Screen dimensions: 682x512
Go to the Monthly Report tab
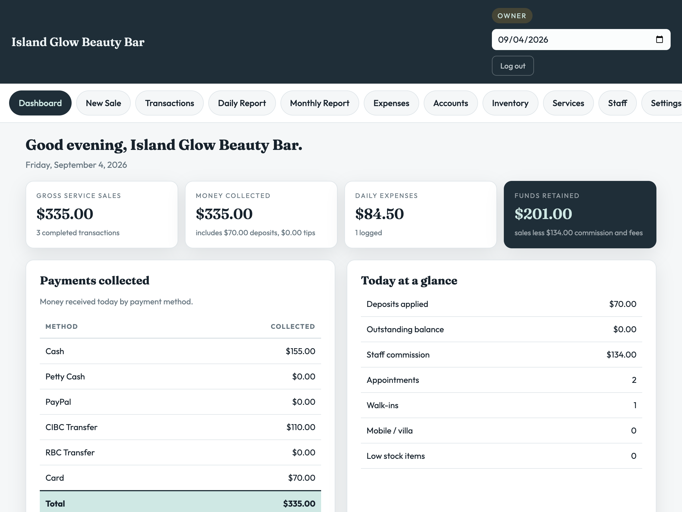[320, 103]
